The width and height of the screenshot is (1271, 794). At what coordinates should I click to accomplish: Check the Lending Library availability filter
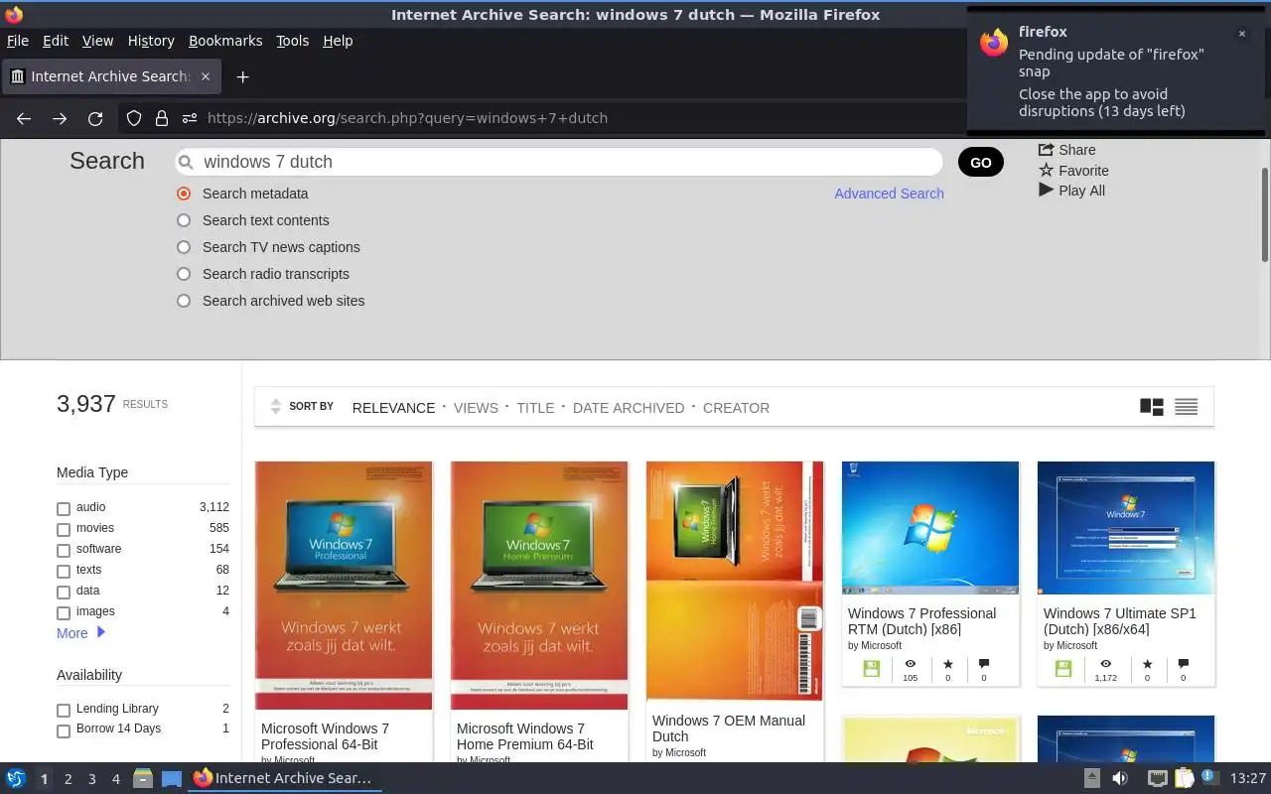(x=64, y=710)
